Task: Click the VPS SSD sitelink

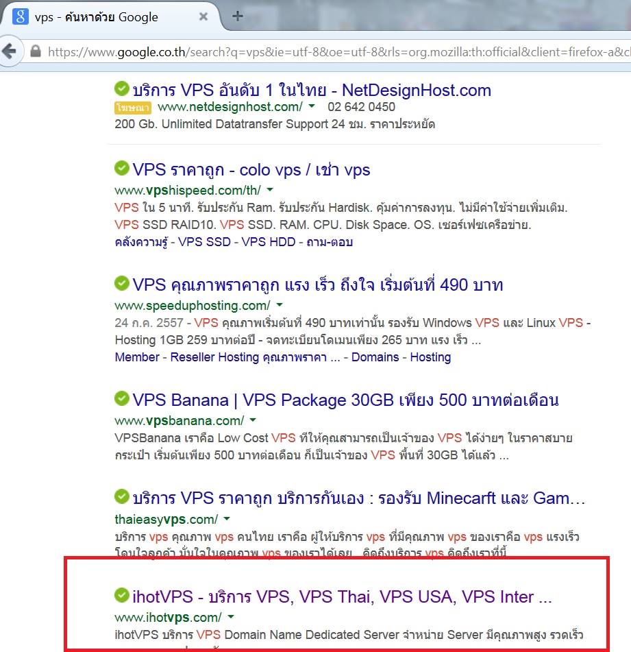Action: point(204,242)
